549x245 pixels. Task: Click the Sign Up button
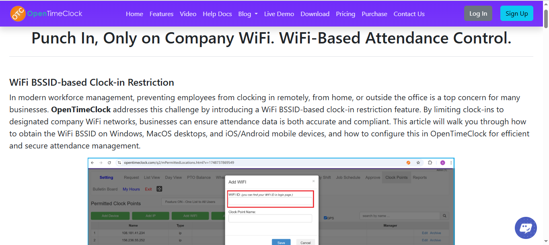tap(517, 13)
